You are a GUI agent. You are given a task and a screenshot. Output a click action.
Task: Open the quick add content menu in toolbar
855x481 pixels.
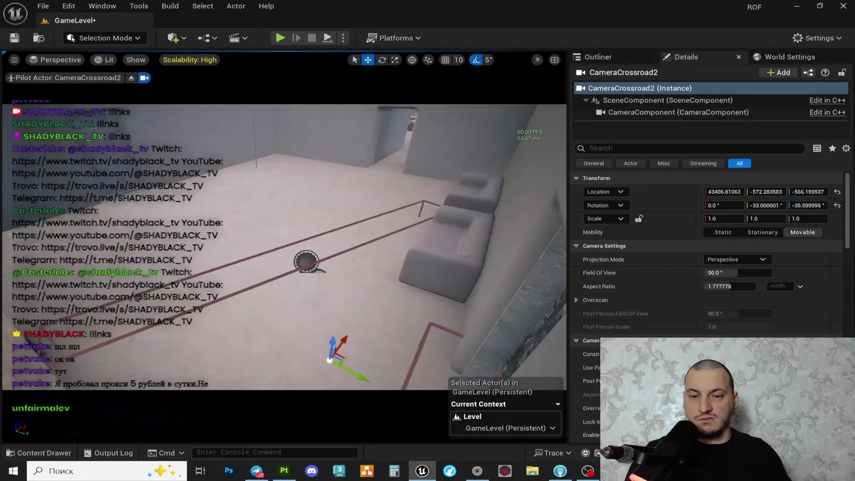pos(177,38)
